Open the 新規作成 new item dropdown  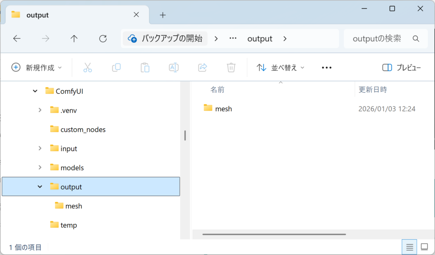(37, 67)
